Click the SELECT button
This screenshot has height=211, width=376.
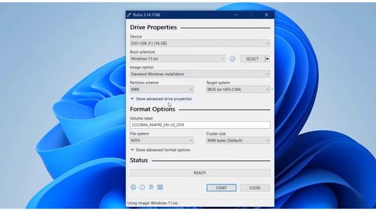pos(252,59)
